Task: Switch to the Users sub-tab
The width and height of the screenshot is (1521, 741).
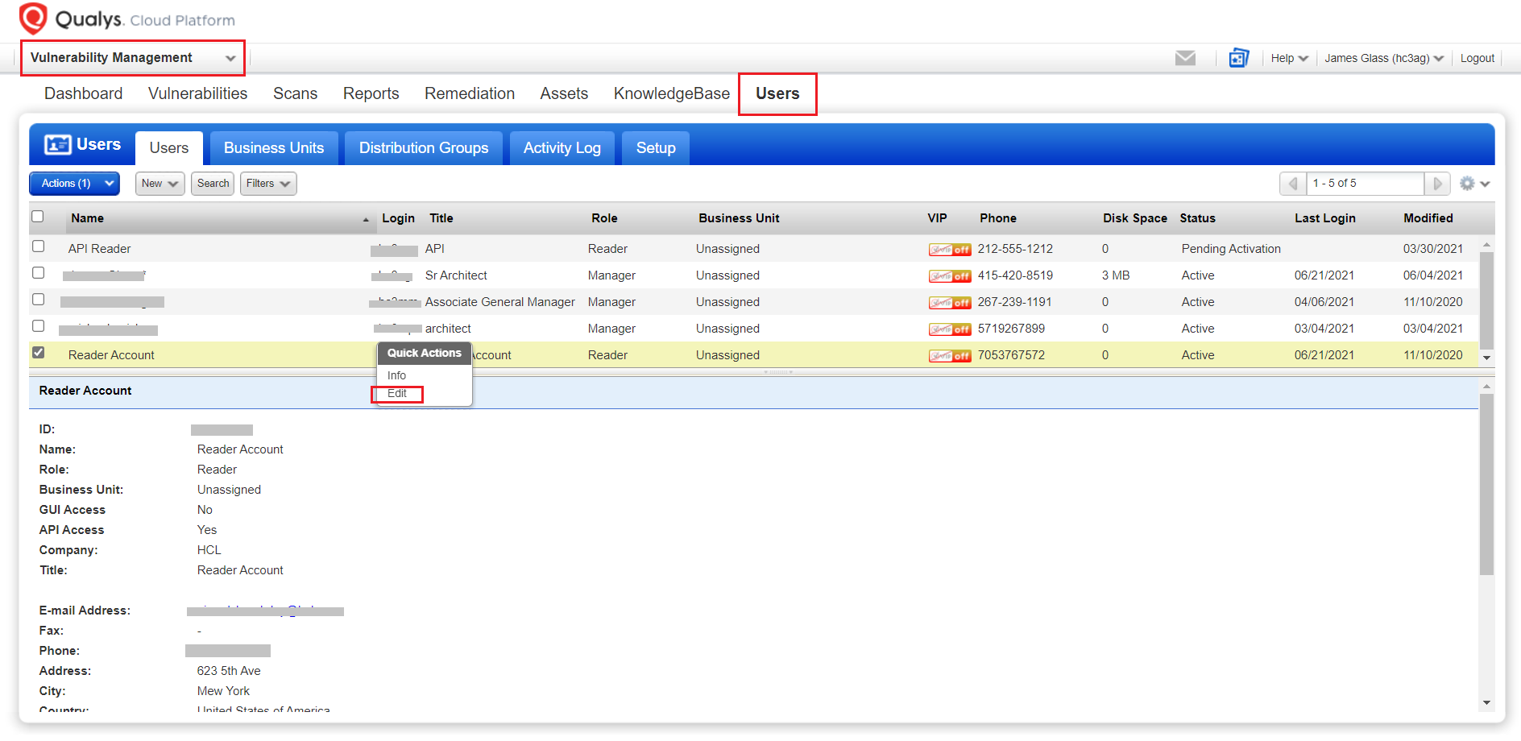Action: pos(169,148)
